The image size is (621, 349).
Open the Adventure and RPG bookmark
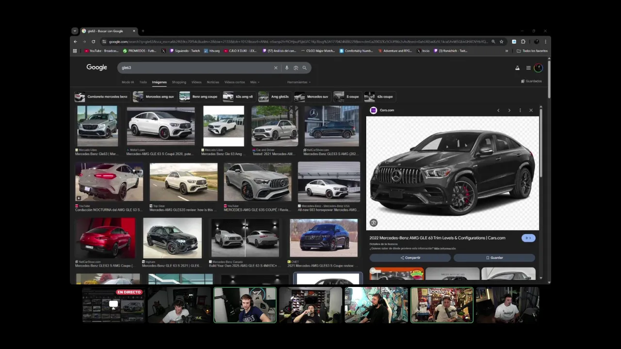pyautogui.click(x=395, y=50)
